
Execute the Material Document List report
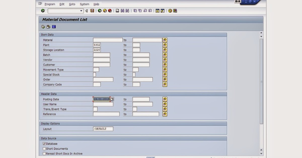[43, 27]
